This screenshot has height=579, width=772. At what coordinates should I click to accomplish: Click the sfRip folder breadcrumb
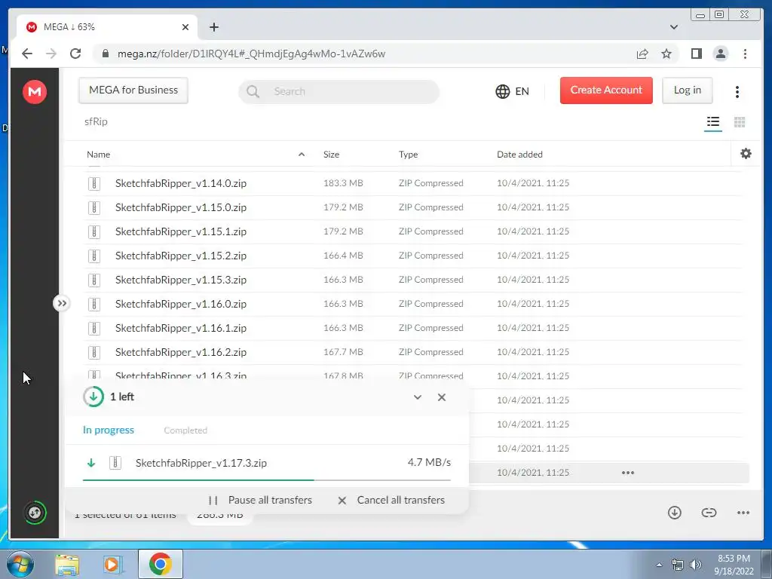pos(96,121)
